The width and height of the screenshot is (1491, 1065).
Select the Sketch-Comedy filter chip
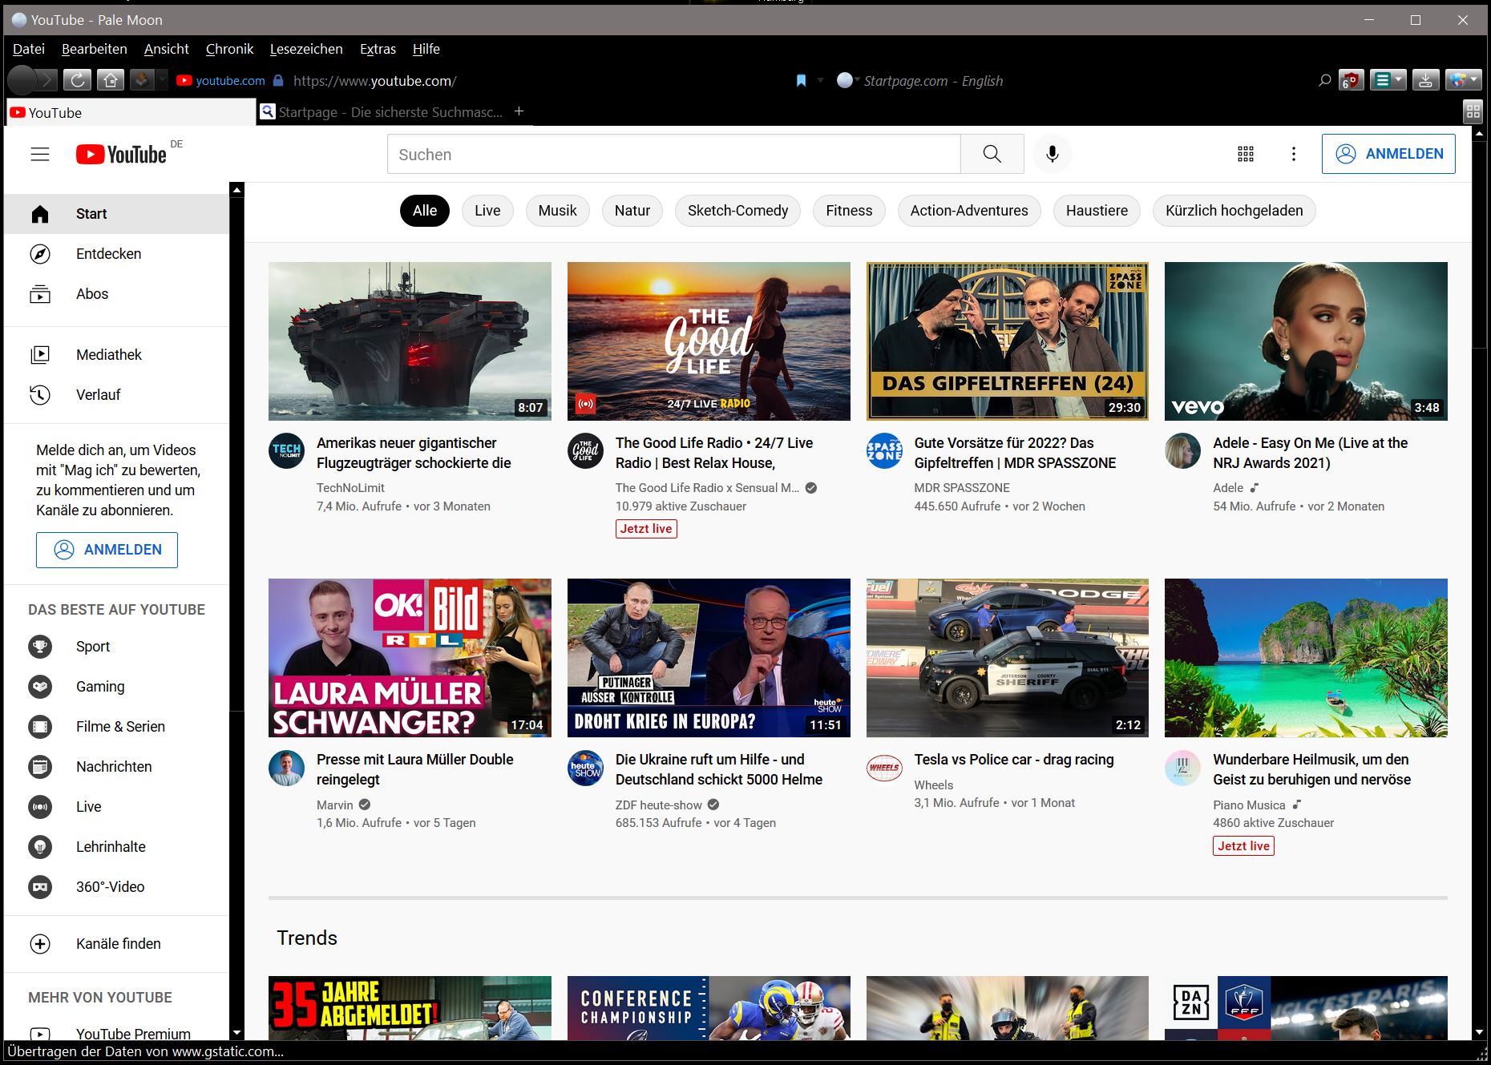[x=737, y=211]
